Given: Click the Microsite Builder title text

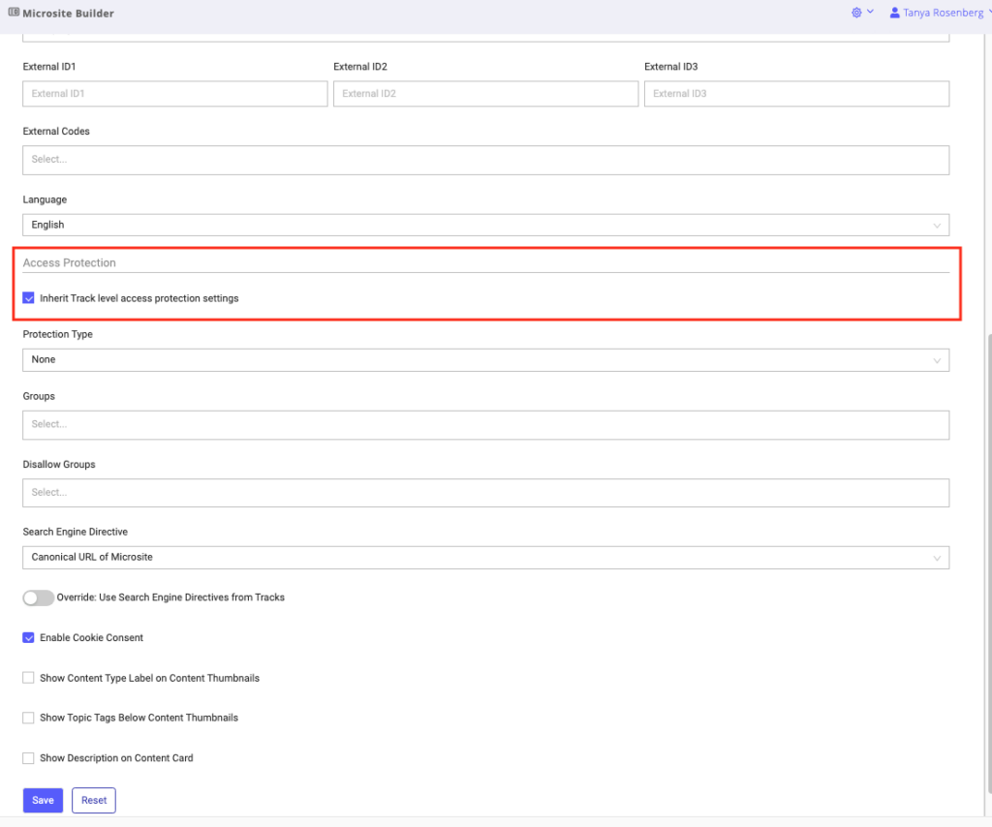Looking at the screenshot, I should (69, 14).
